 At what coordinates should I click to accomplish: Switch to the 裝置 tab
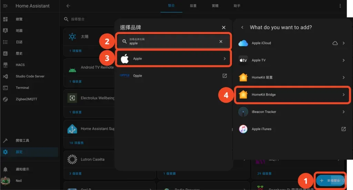193,6
